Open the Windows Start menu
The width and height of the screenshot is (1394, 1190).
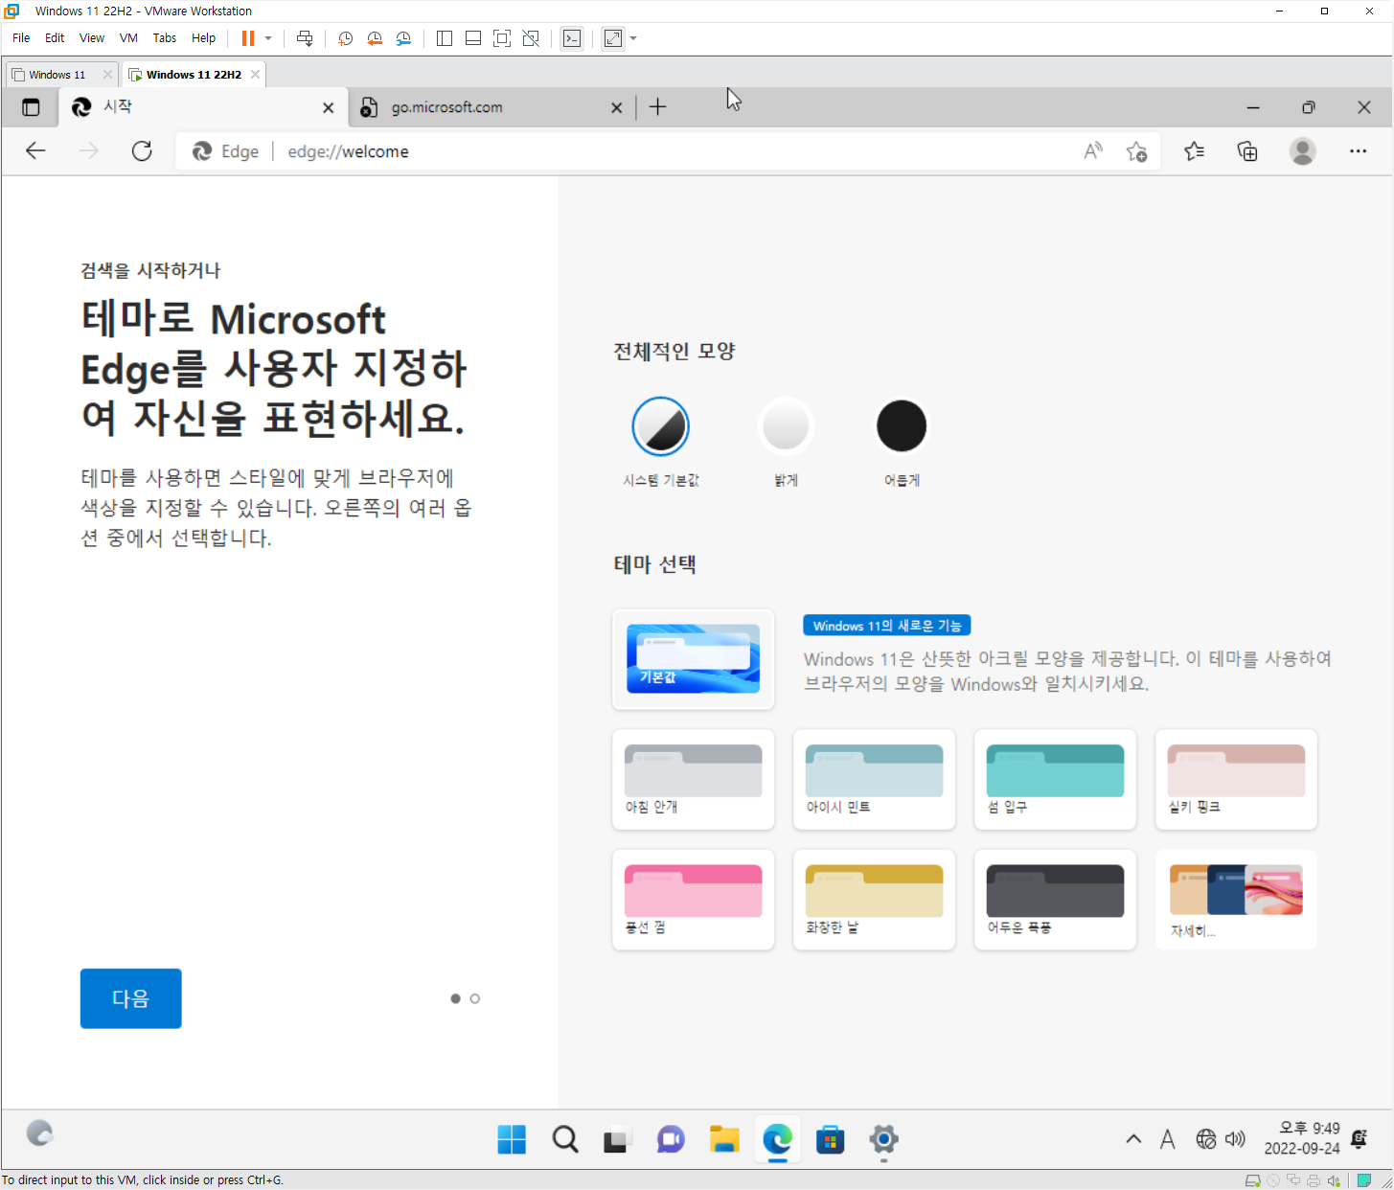click(512, 1139)
